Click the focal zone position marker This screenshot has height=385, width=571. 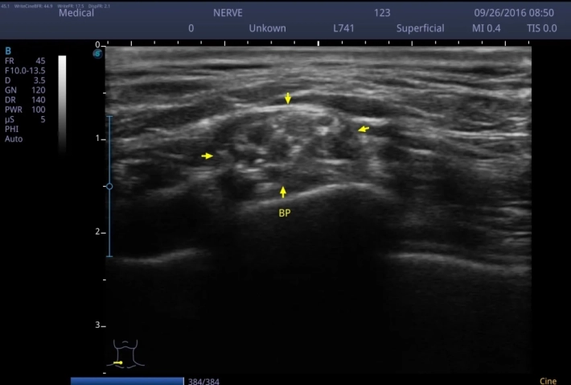109,186
